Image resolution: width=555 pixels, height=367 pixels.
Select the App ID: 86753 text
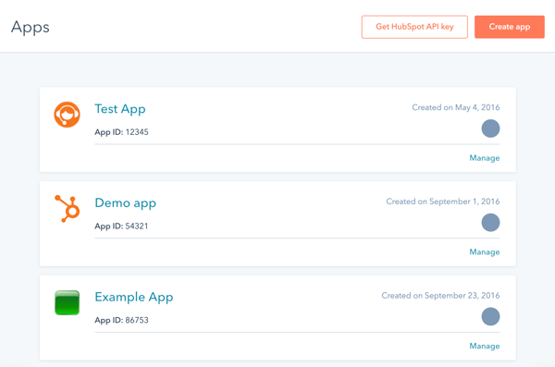121,320
